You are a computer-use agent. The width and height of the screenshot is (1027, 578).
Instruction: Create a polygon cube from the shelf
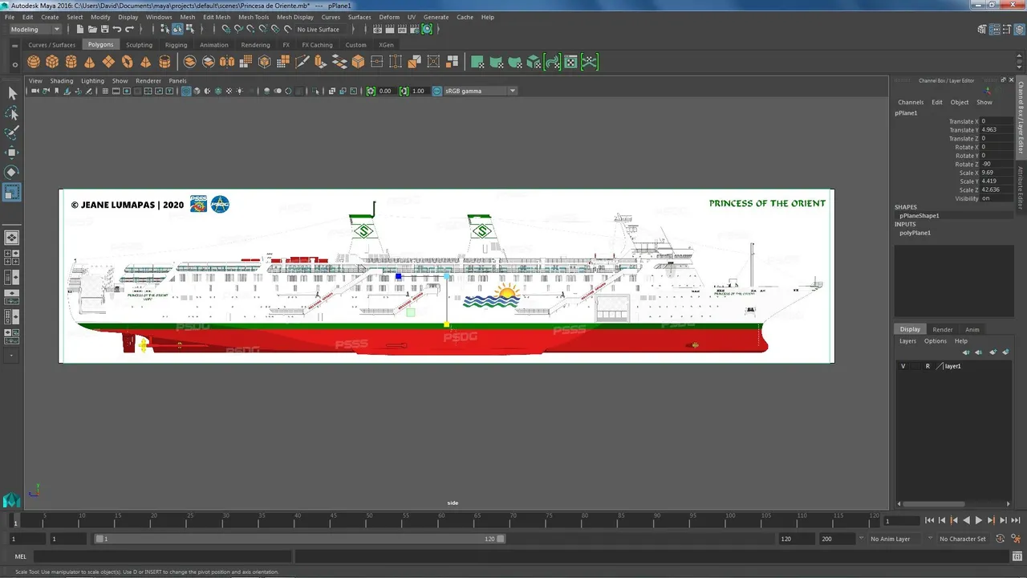(x=52, y=62)
